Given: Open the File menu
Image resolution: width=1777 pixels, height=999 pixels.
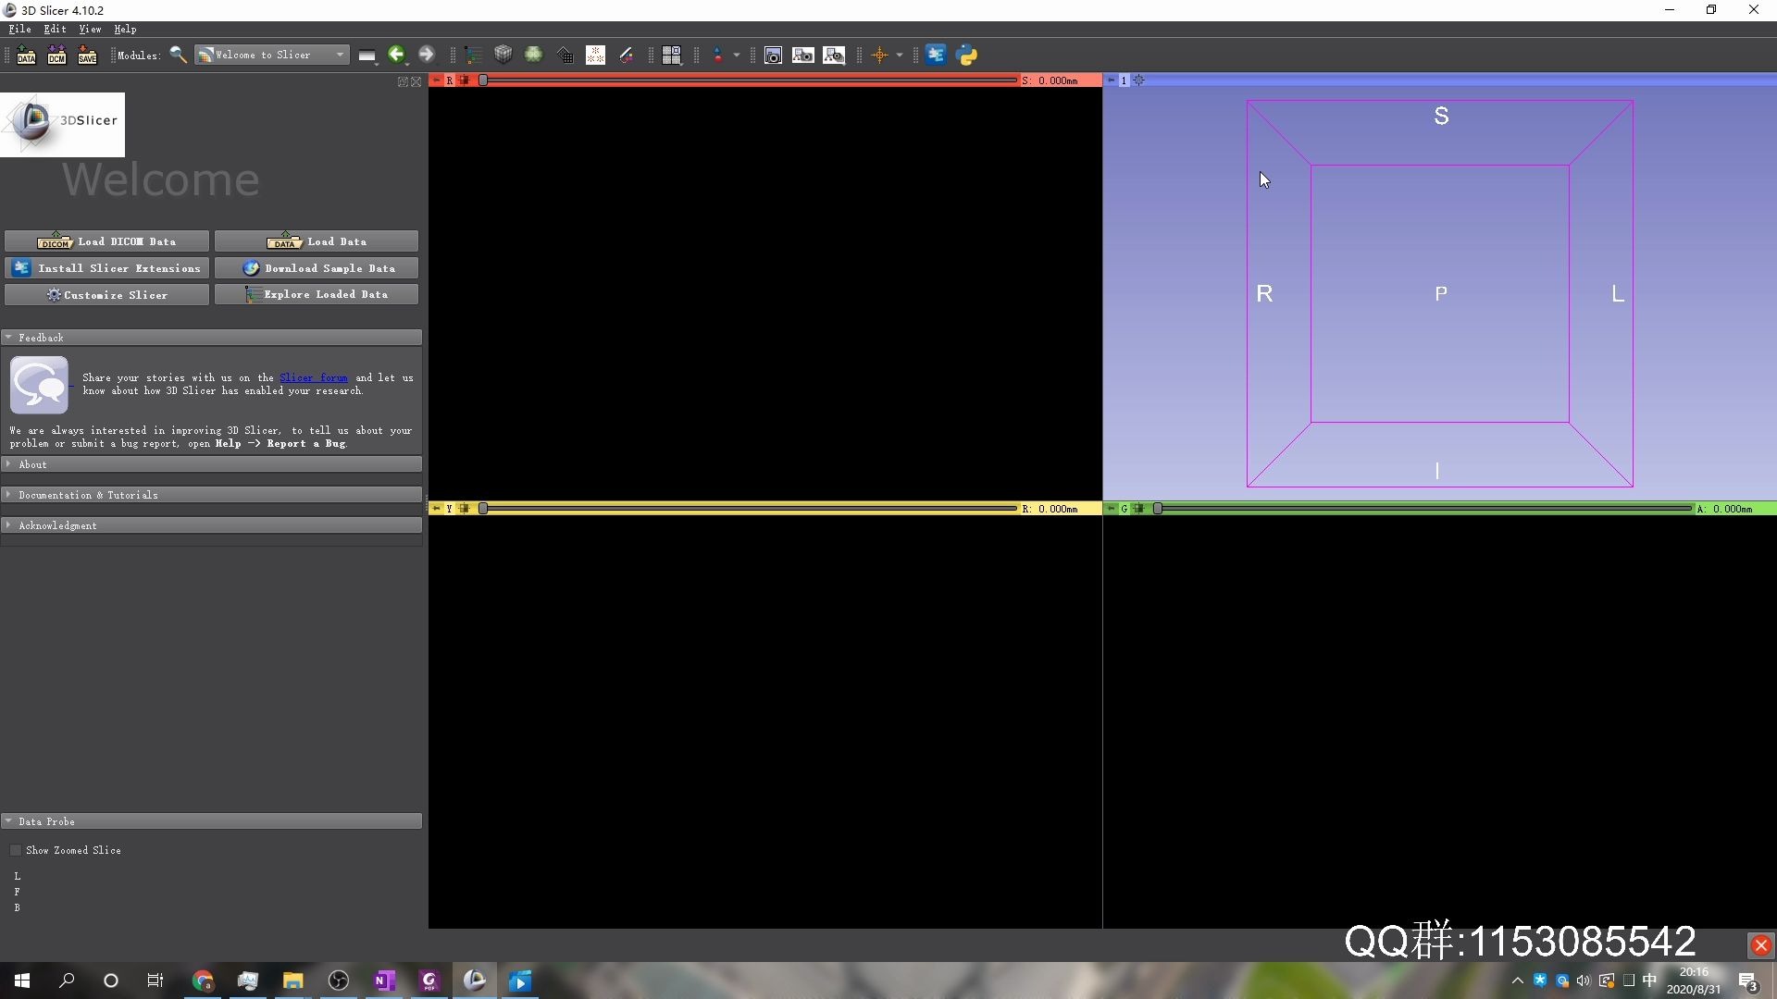Looking at the screenshot, I should click(x=19, y=30).
